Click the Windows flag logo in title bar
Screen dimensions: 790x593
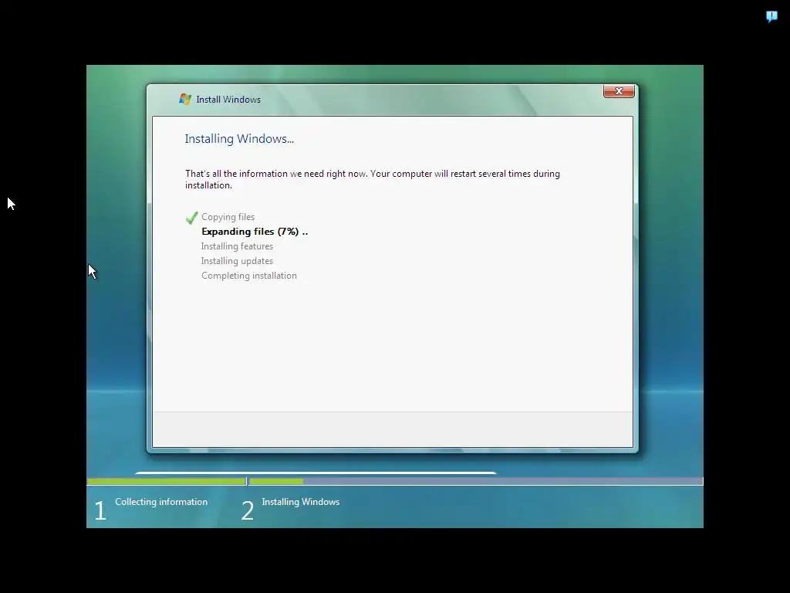click(185, 100)
